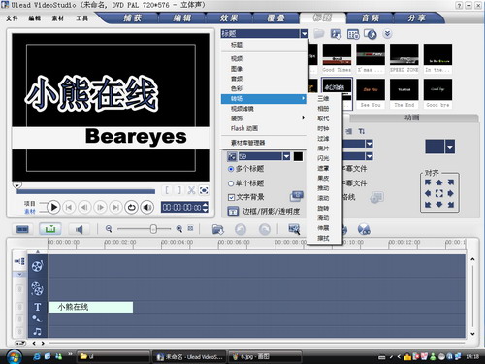This screenshot has height=364, width=485.
Task: Select the music track note icon
Action: click(38, 331)
